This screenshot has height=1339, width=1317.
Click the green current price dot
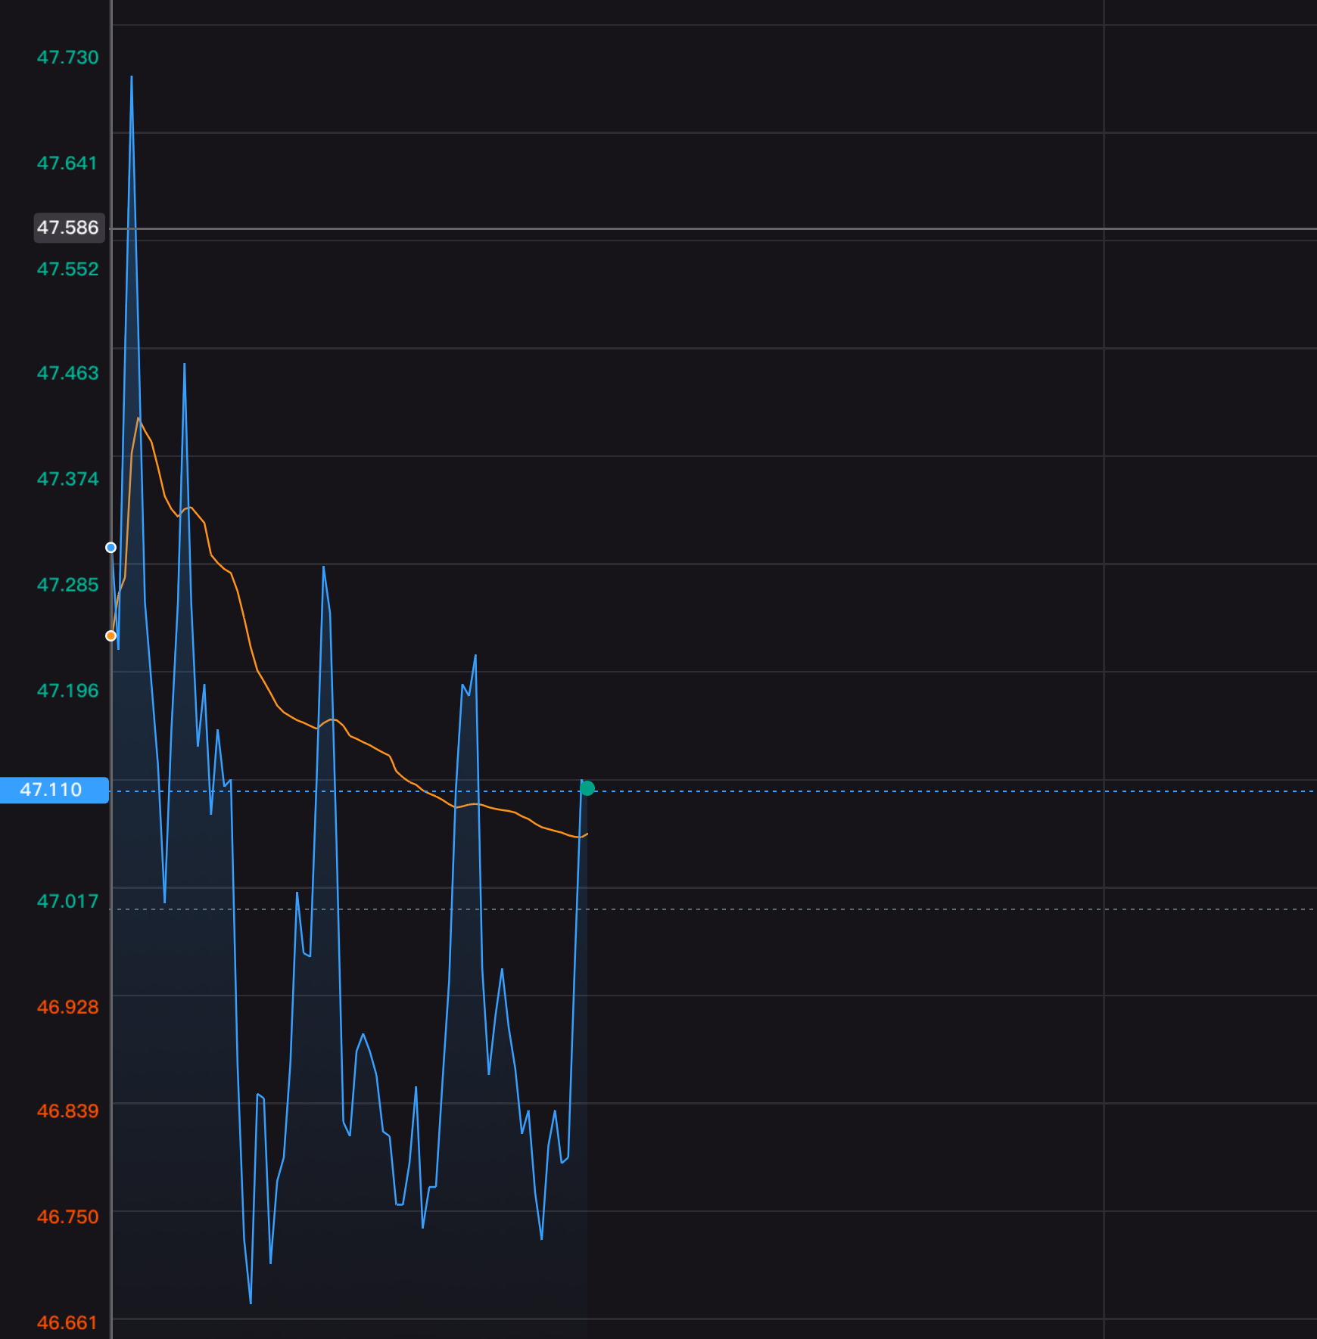point(587,788)
